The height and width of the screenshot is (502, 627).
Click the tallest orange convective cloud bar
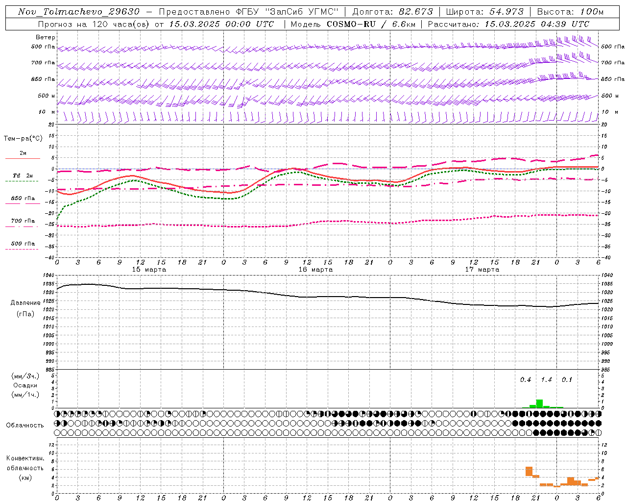pyautogui.click(x=529, y=471)
